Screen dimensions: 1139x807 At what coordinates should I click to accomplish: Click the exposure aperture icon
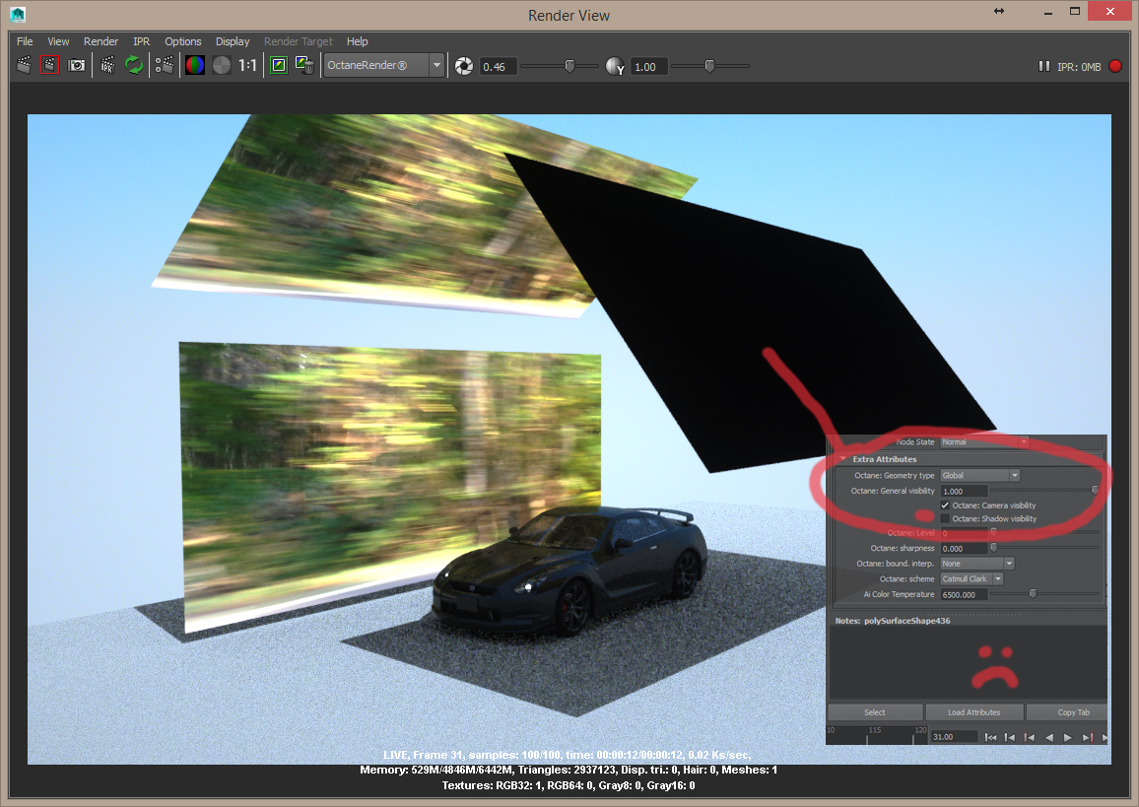463,66
